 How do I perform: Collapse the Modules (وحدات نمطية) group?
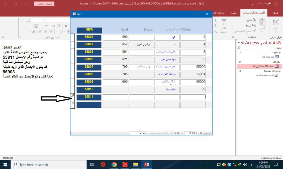coord(240,71)
